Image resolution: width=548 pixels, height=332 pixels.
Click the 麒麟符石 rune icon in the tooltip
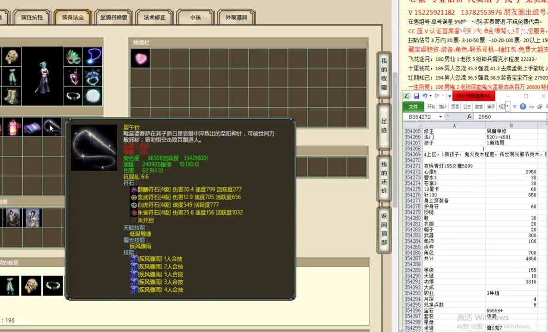coord(133,189)
